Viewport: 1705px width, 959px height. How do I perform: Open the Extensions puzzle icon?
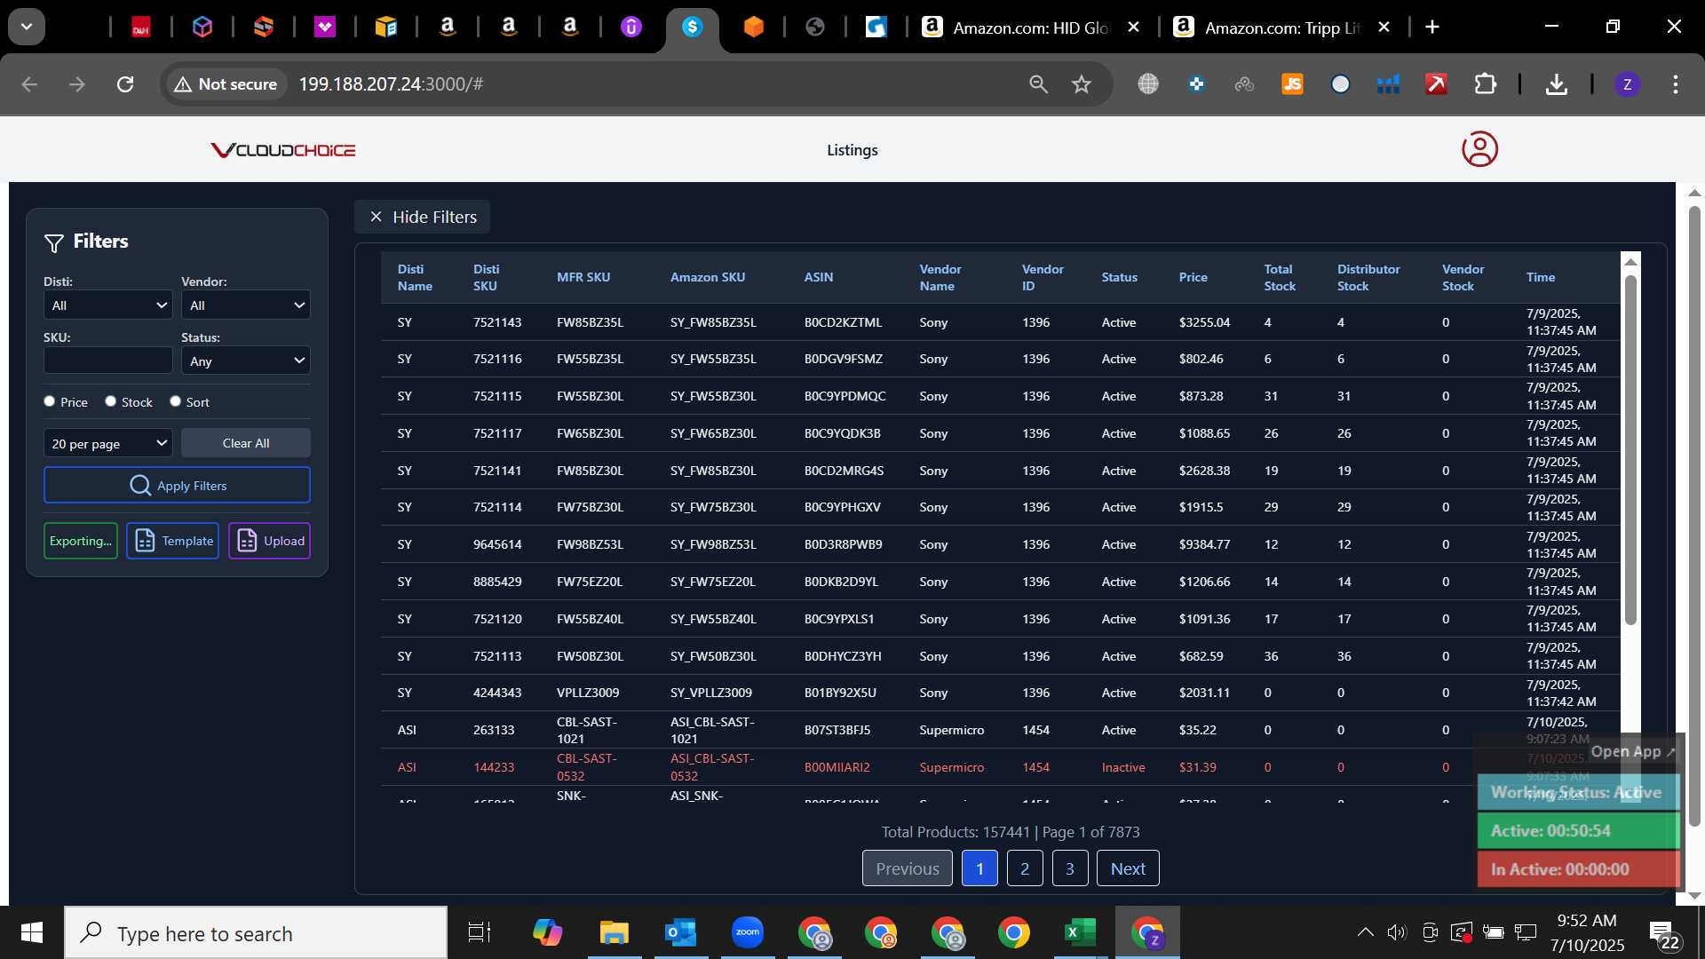[1485, 84]
